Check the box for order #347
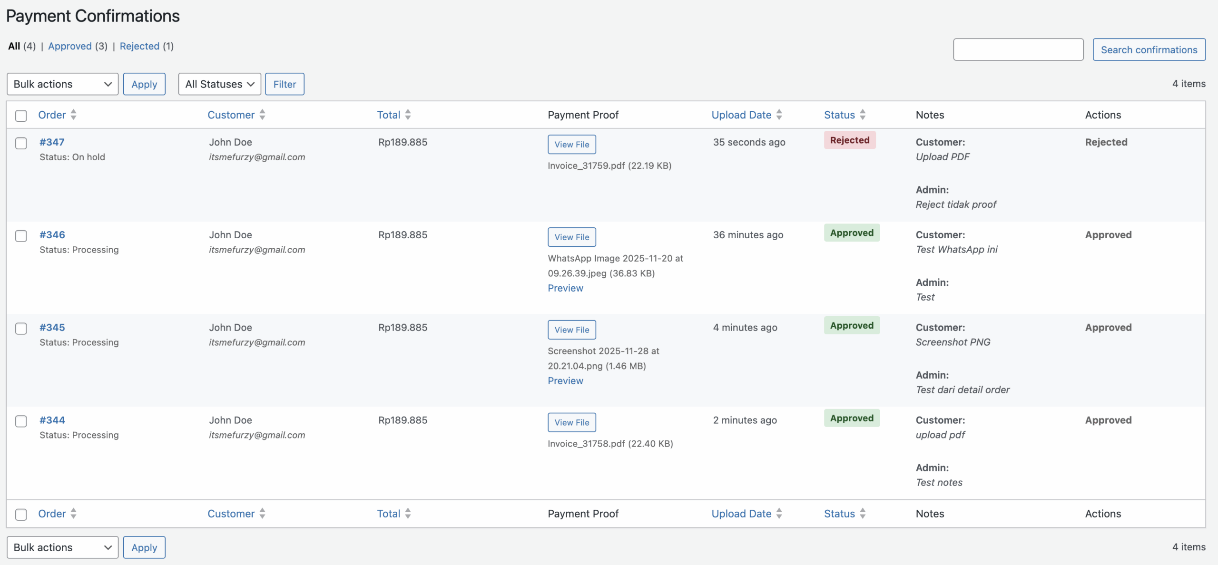The image size is (1218, 565). pos(21,143)
